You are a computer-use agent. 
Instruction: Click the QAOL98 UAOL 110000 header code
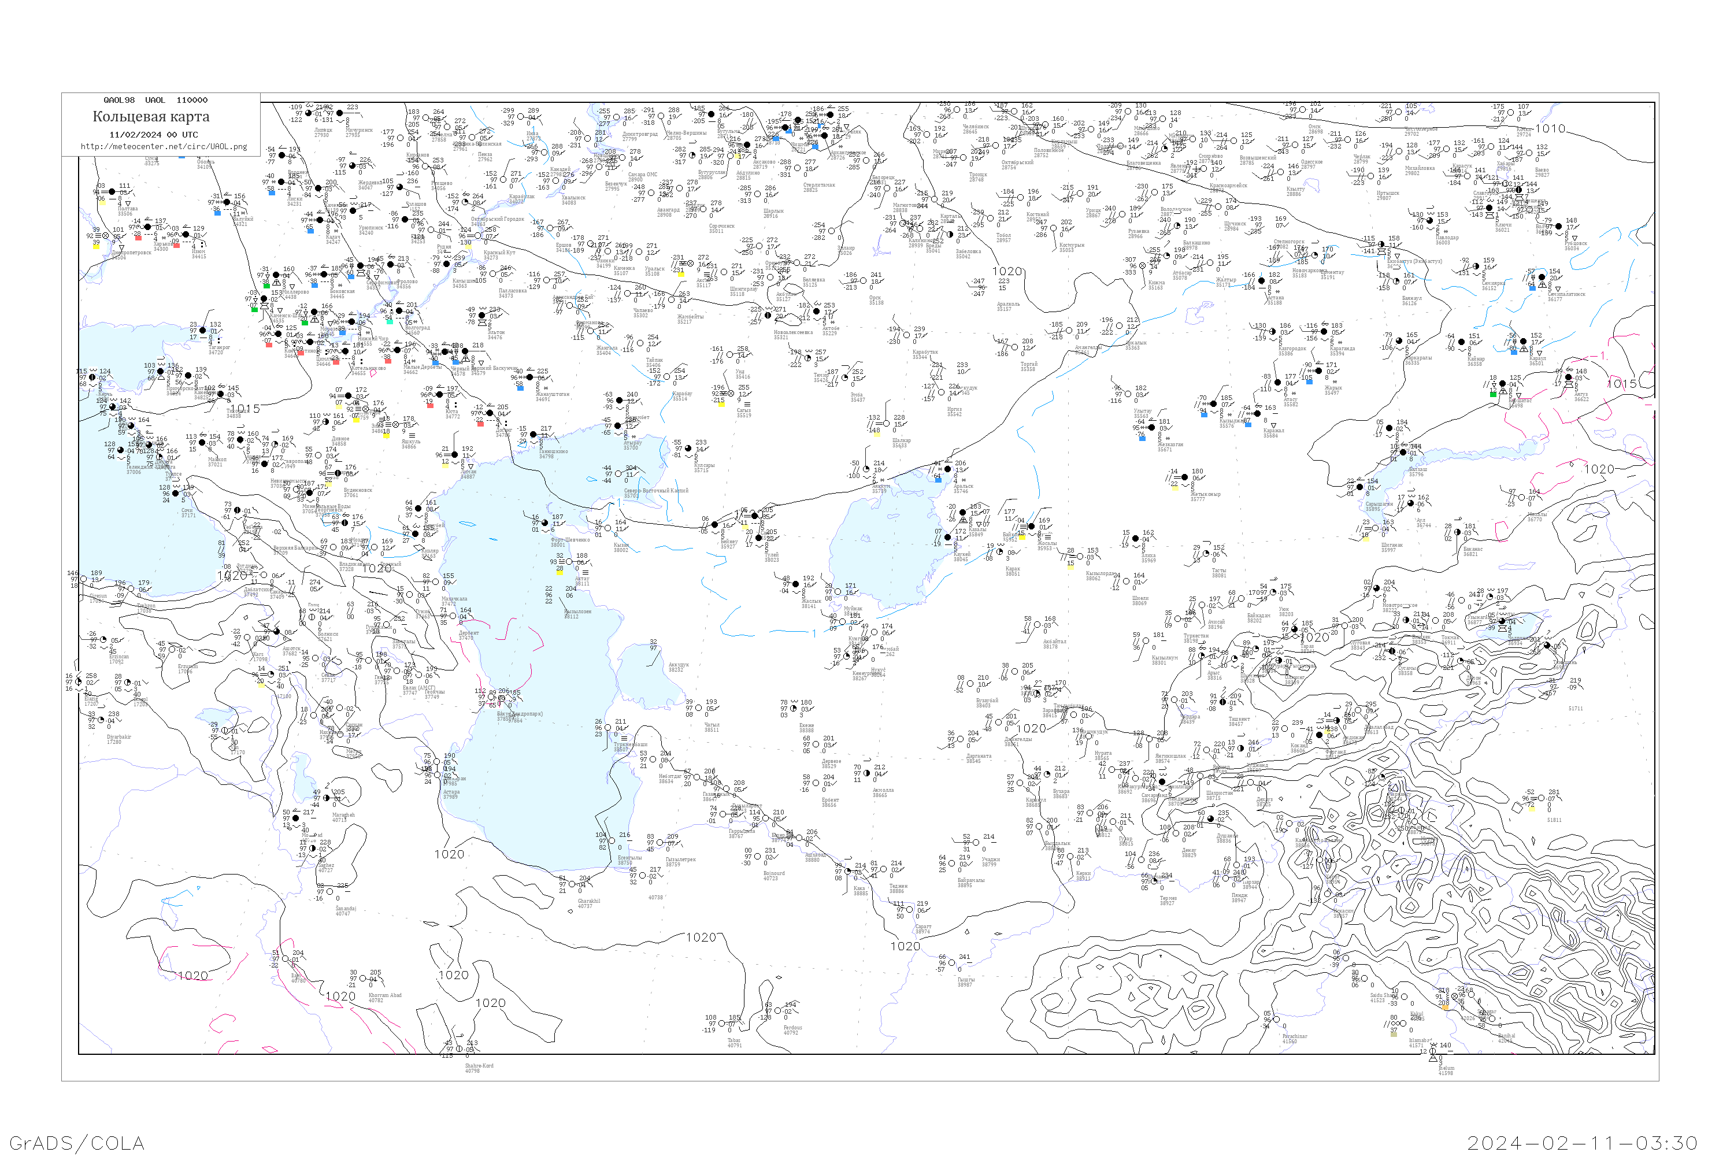click(x=155, y=100)
